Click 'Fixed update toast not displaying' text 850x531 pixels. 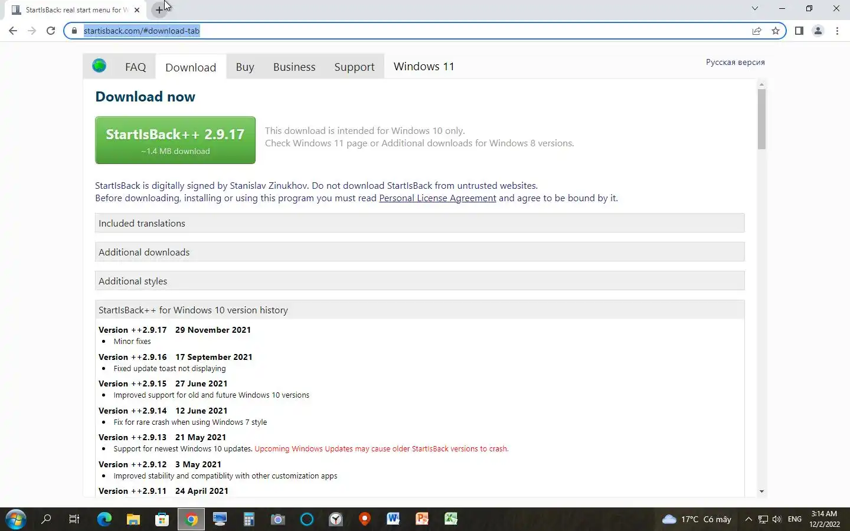(169, 369)
